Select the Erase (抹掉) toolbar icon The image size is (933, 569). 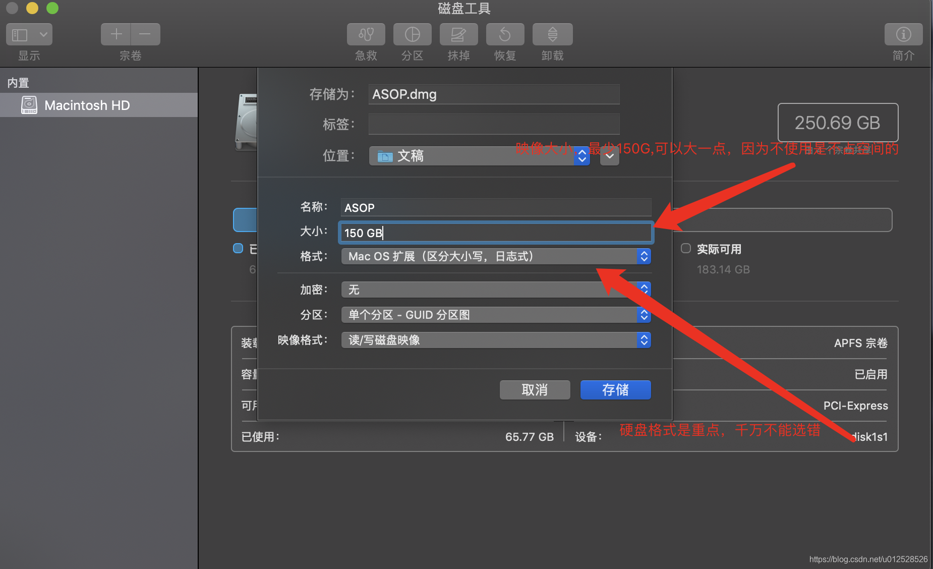(x=458, y=34)
